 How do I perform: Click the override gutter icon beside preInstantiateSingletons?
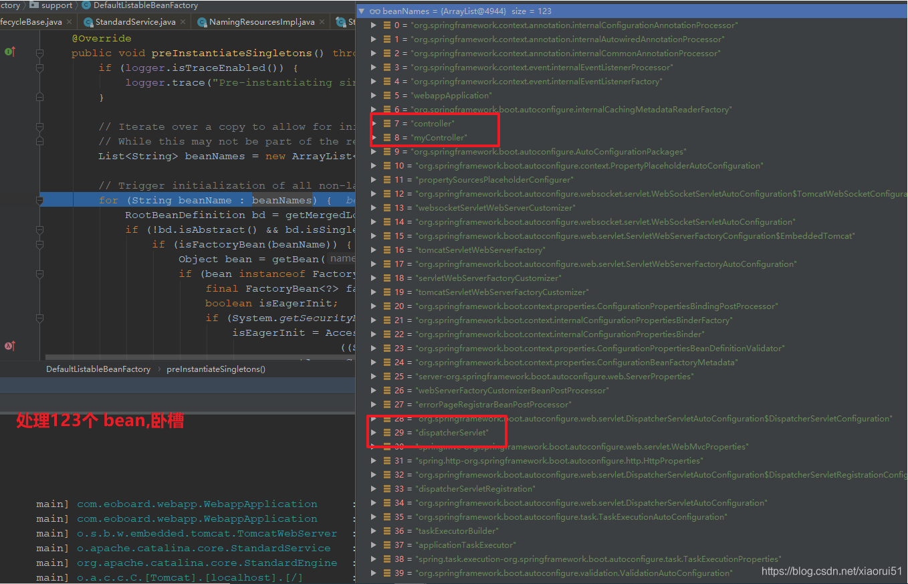[9, 52]
